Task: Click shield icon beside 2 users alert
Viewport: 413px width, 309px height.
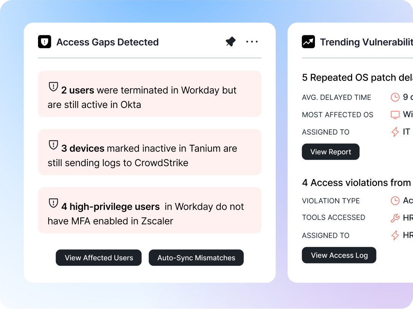Action: (x=53, y=87)
